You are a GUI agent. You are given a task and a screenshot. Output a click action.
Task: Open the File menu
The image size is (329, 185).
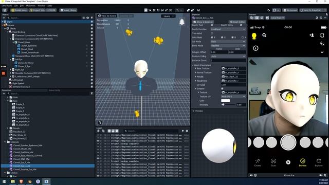(x=16, y=6)
